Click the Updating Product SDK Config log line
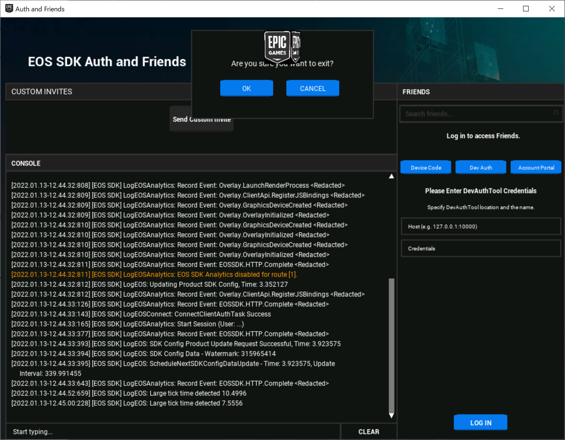The image size is (565, 440). pyautogui.click(x=150, y=284)
